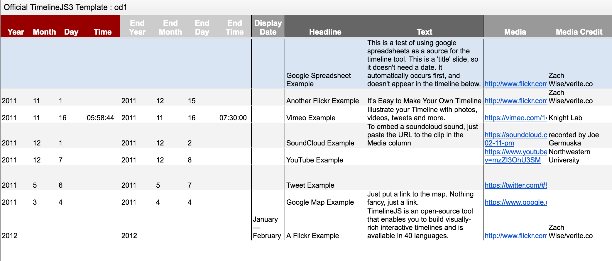This screenshot has height=261, width=612.
Task: Select Day '16' in the Vimeo Example row
Action: (62, 118)
